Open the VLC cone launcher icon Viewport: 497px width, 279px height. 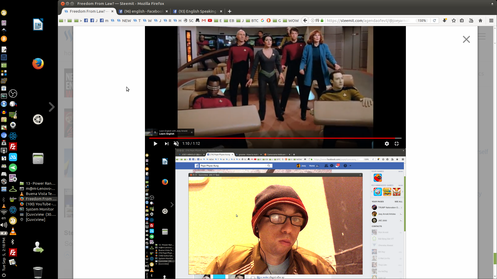[x=13, y=231]
